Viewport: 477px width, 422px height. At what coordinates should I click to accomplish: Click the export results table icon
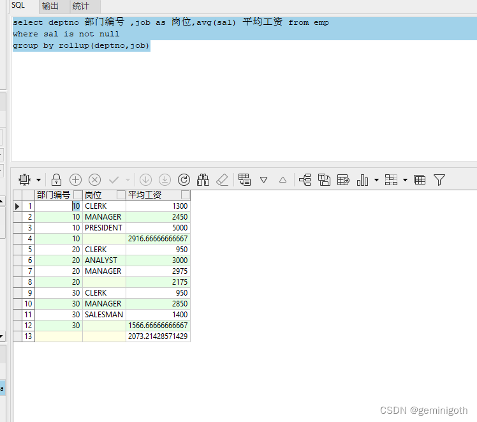[343, 179]
